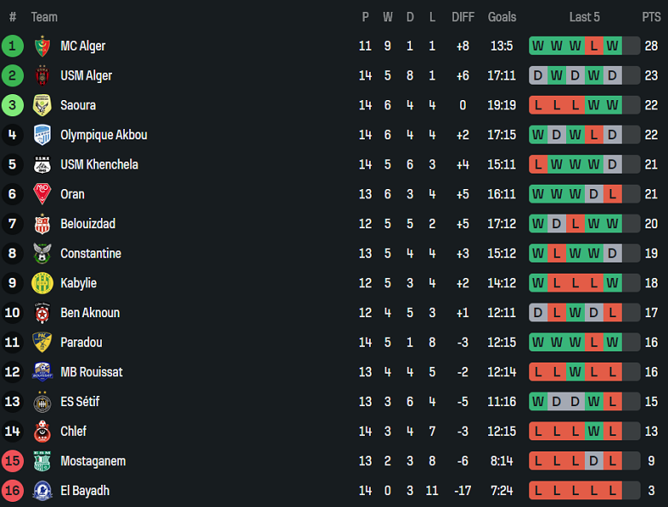This screenshot has width=668, height=507.
Task: Click the USM Alger club logo
Action: [42, 76]
